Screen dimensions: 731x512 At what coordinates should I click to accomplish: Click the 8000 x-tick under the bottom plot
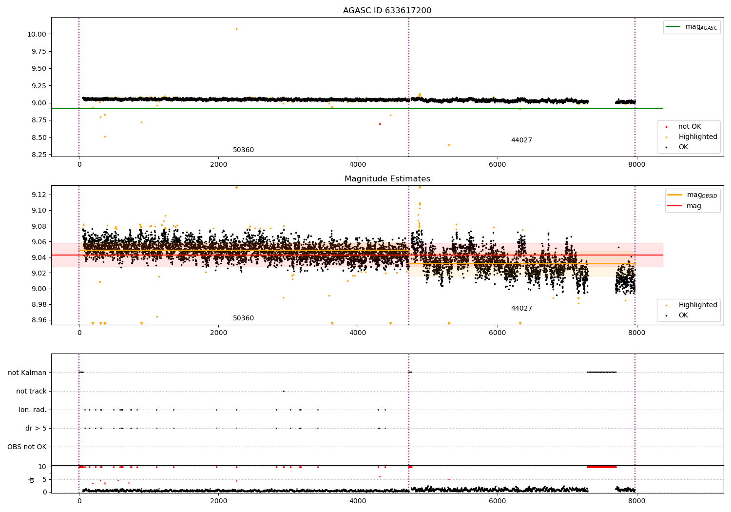point(636,501)
